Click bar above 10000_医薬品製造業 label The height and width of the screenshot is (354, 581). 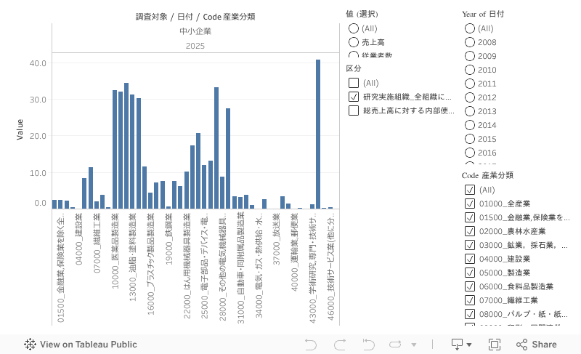[115, 150]
